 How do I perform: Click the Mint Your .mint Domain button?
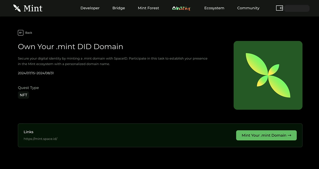pos(266,135)
